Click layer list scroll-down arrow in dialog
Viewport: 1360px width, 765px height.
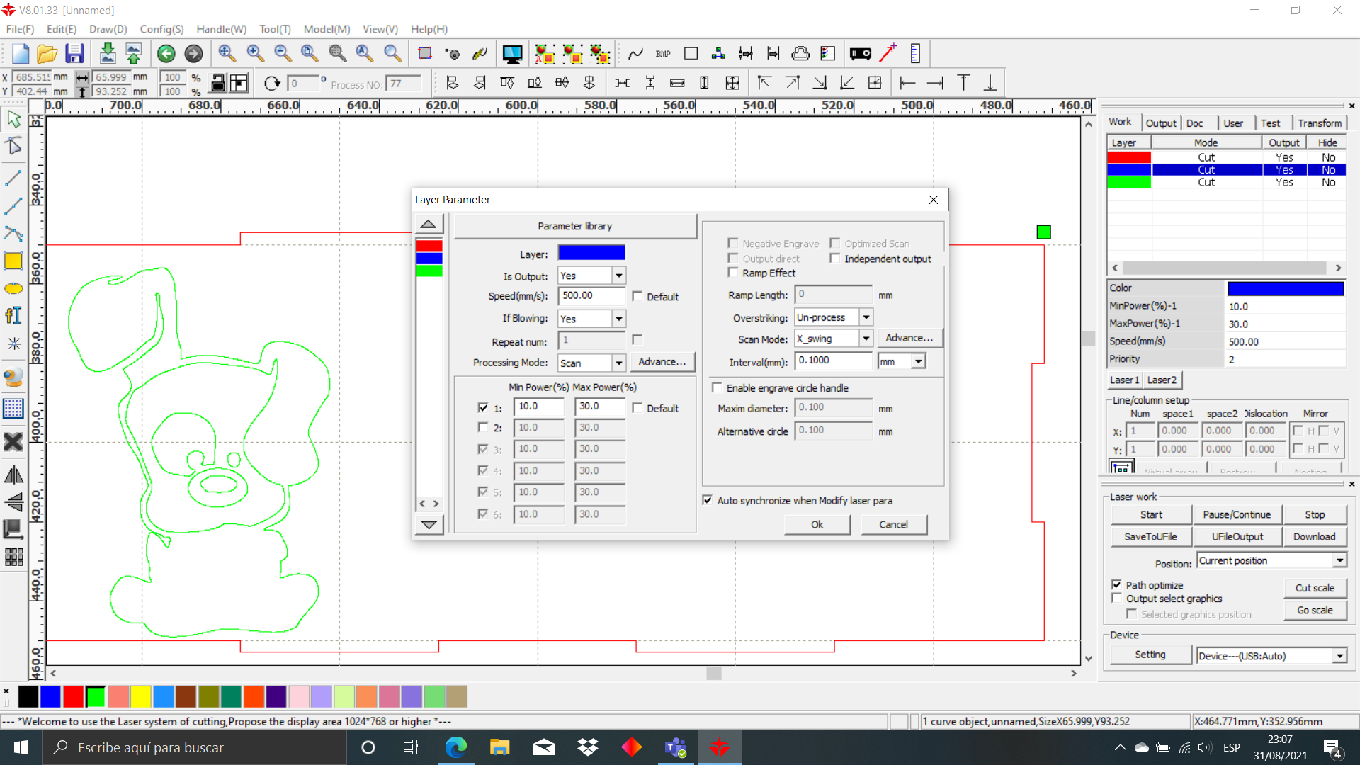coord(429,525)
